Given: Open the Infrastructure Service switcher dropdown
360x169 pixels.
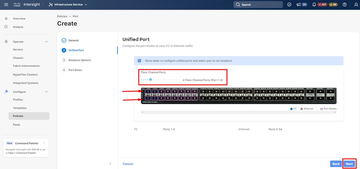Looking at the screenshot, I should click(x=68, y=5).
